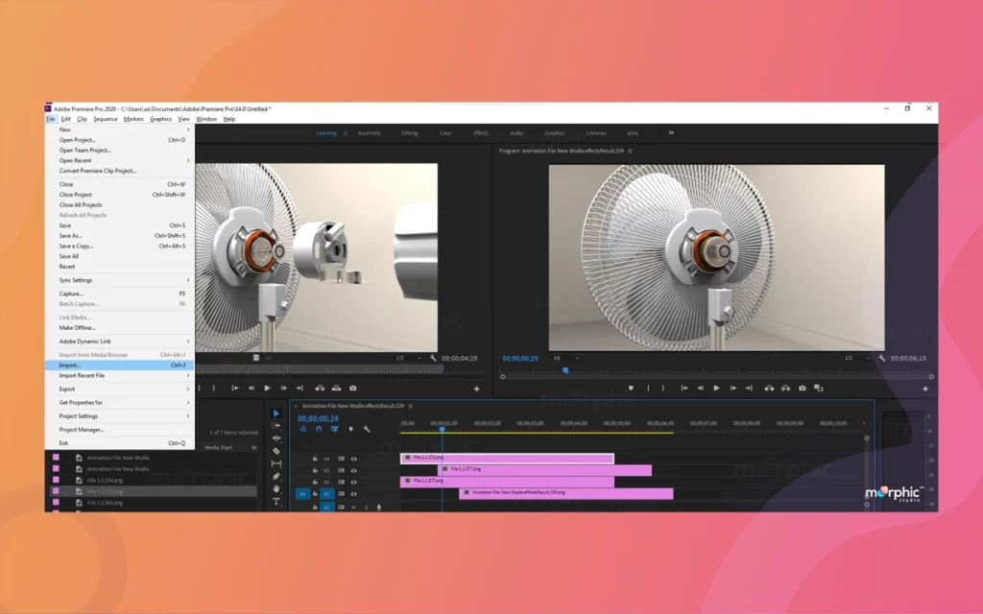
Task: Select the Hand tool
Action: pyautogui.click(x=276, y=488)
